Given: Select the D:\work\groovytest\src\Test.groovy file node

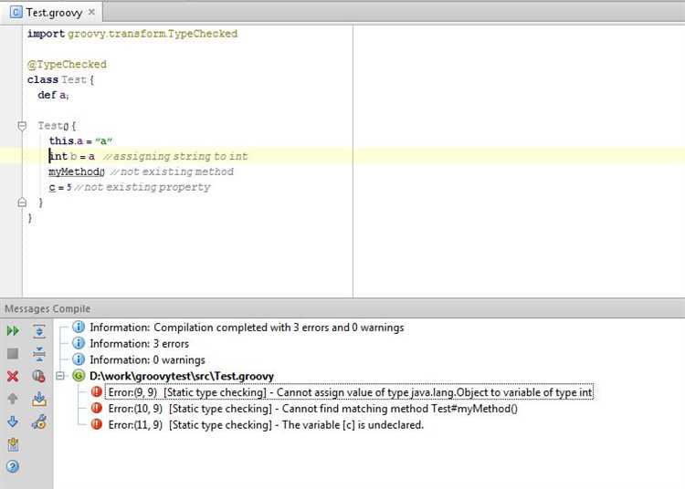Looking at the screenshot, I should pyautogui.click(x=182, y=376).
